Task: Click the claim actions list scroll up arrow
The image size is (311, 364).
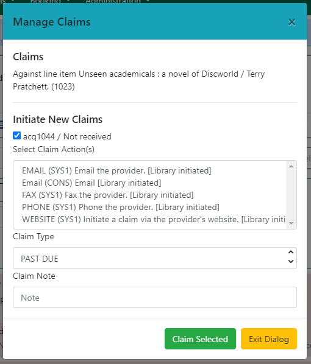Action: [291, 166]
